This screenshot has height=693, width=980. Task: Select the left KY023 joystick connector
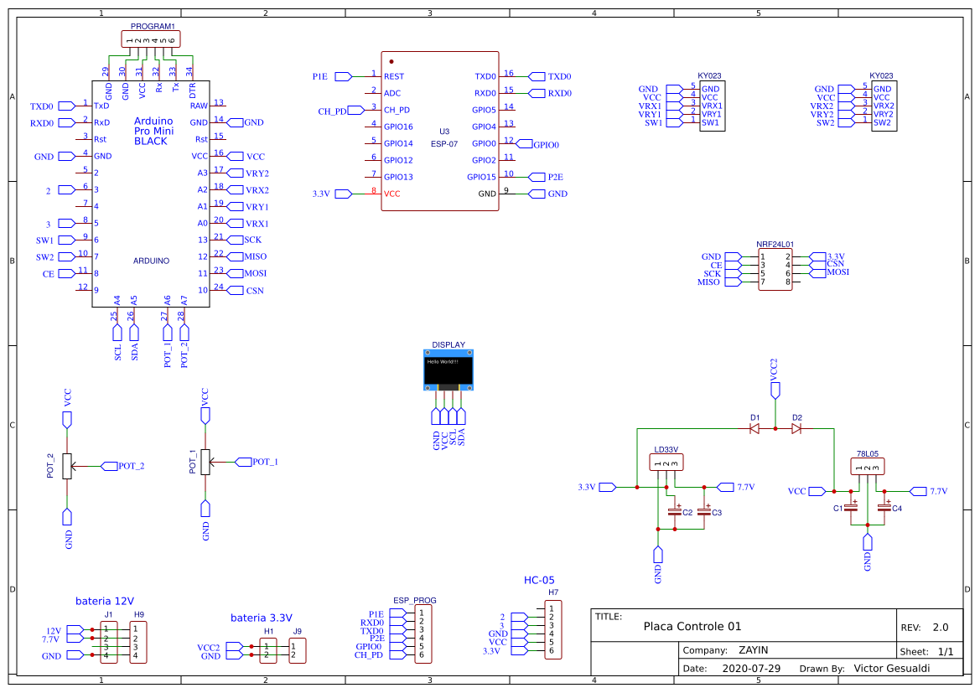point(713,106)
